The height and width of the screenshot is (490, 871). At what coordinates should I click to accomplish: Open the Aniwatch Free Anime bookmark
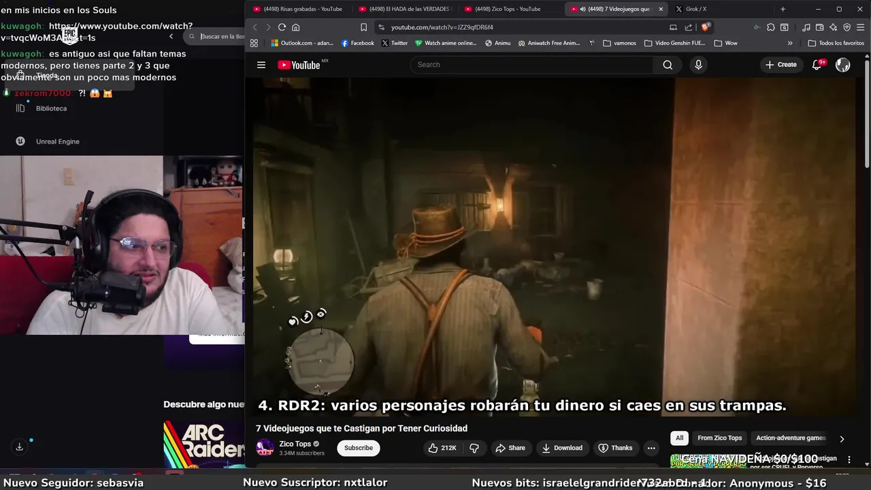point(549,43)
